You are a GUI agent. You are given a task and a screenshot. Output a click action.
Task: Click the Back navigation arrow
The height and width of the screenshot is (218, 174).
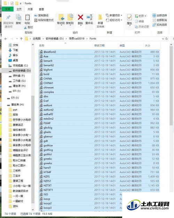[x=6, y=39]
